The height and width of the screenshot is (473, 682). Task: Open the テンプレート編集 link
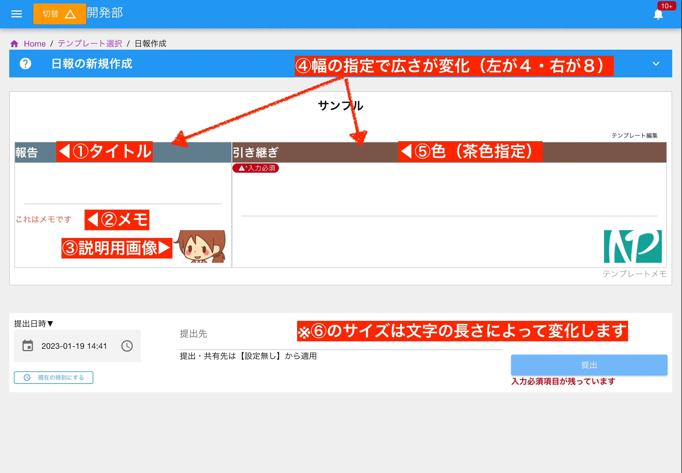click(635, 136)
